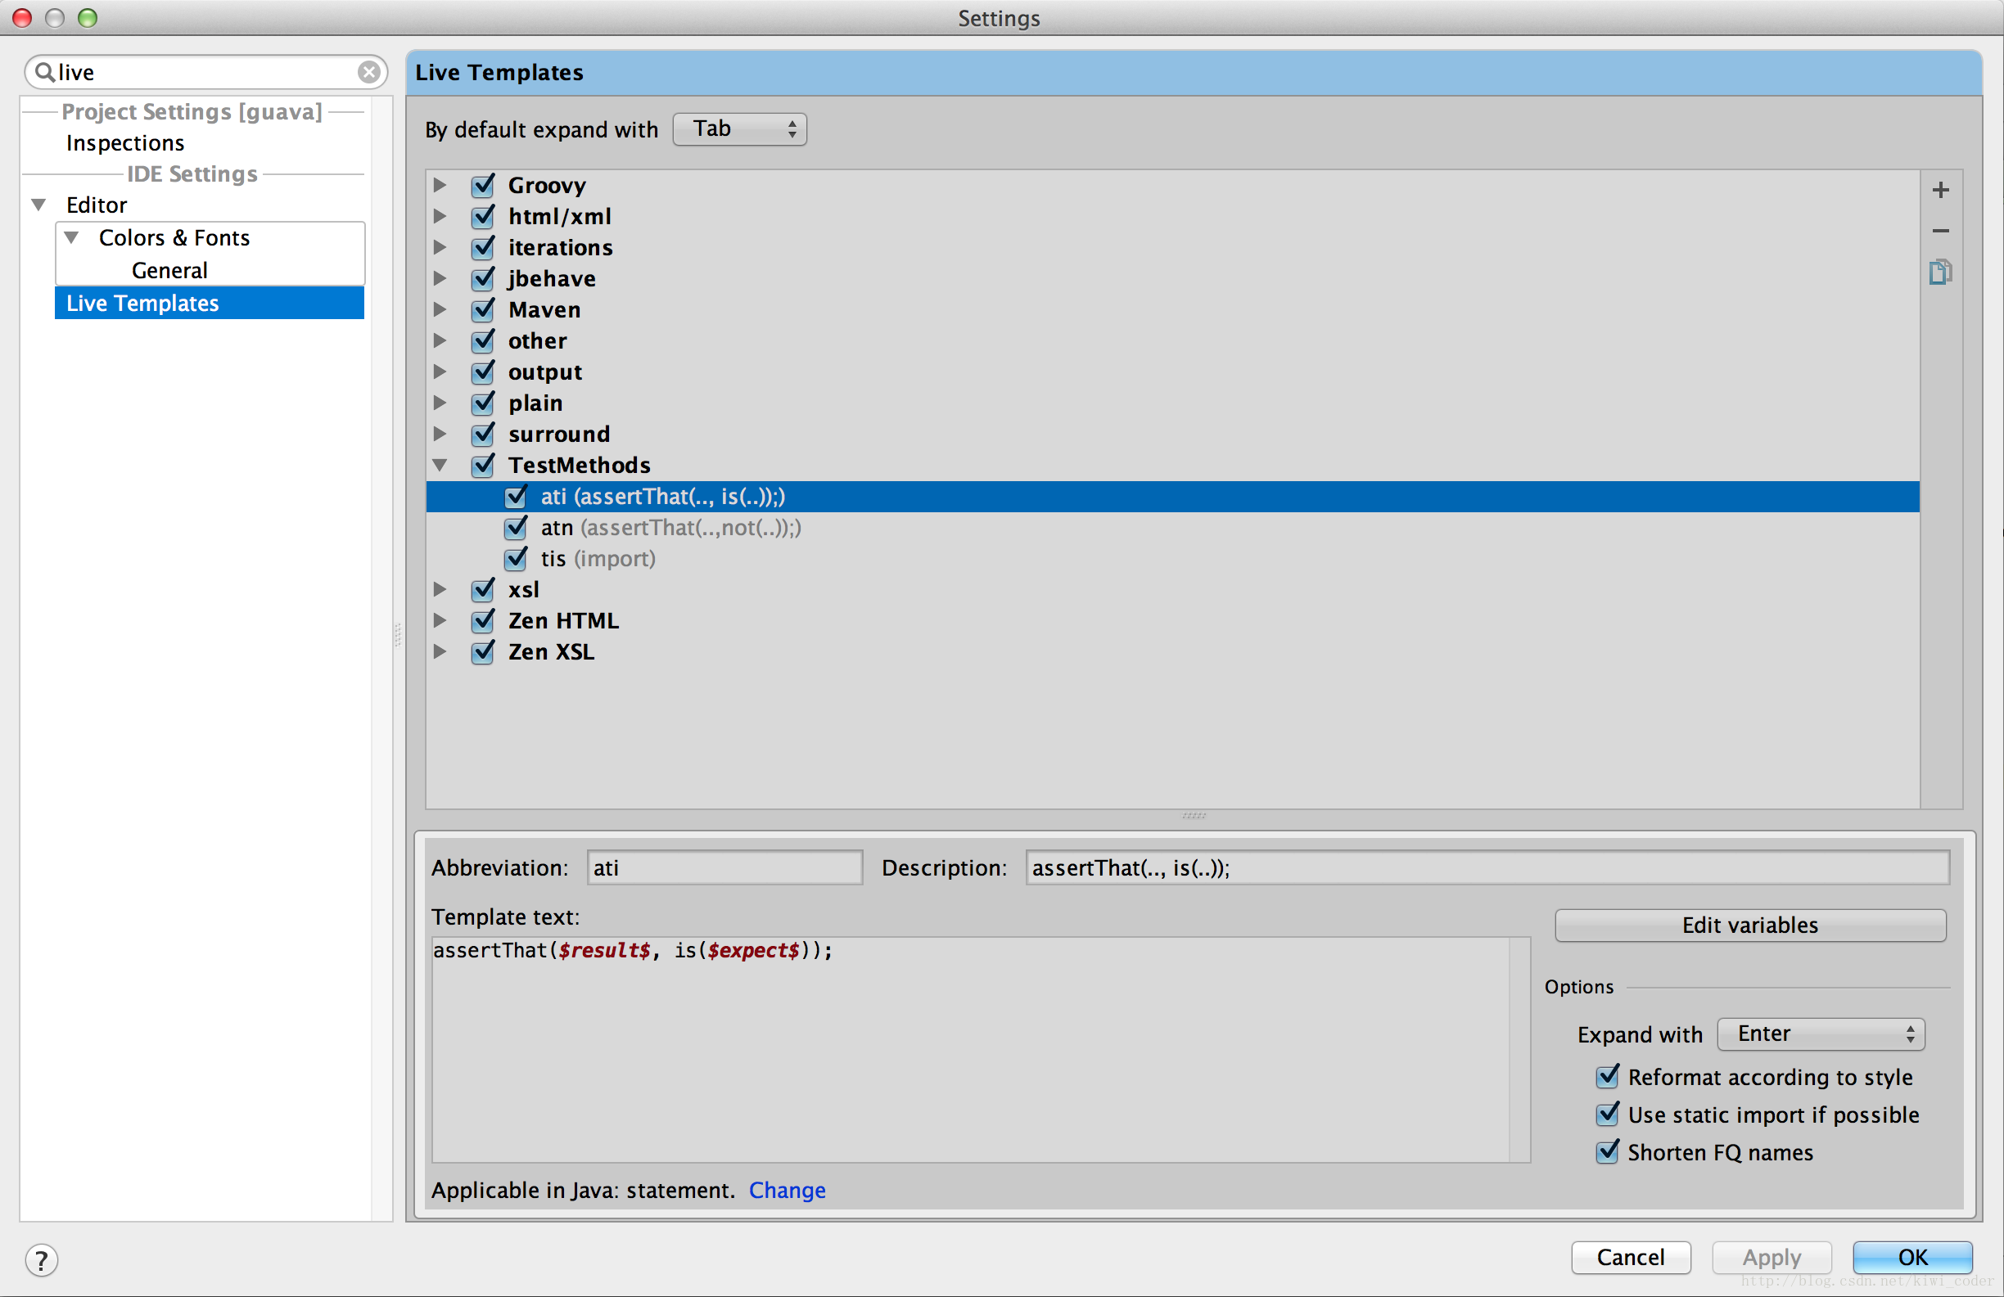
Task: Uncheck the tis template checkbox
Action: 517,559
